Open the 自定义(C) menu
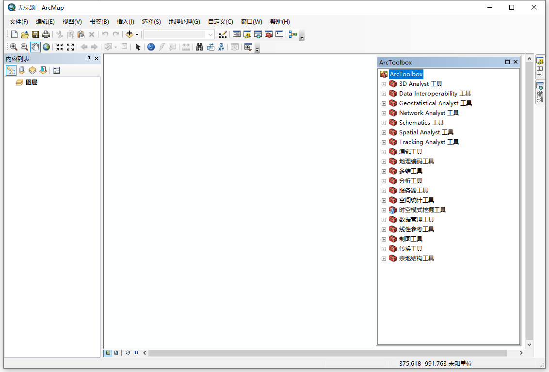Image resolution: width=549 pixels, height=372 pixels. coord(220,22)
